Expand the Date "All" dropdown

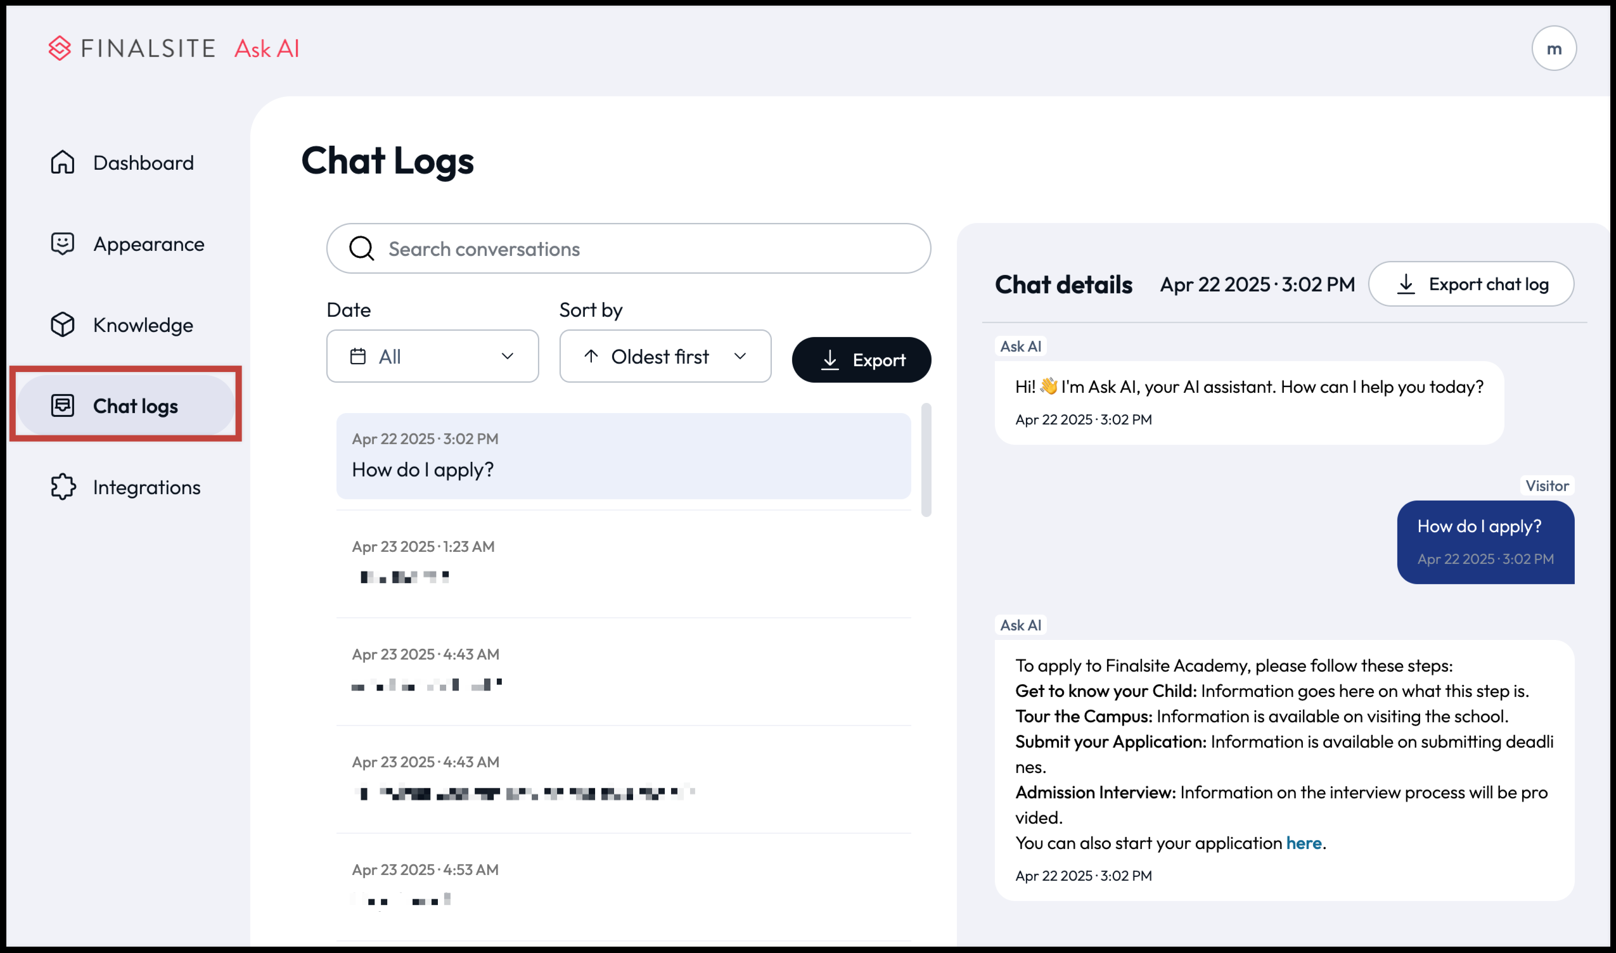(x=432, y=356)
